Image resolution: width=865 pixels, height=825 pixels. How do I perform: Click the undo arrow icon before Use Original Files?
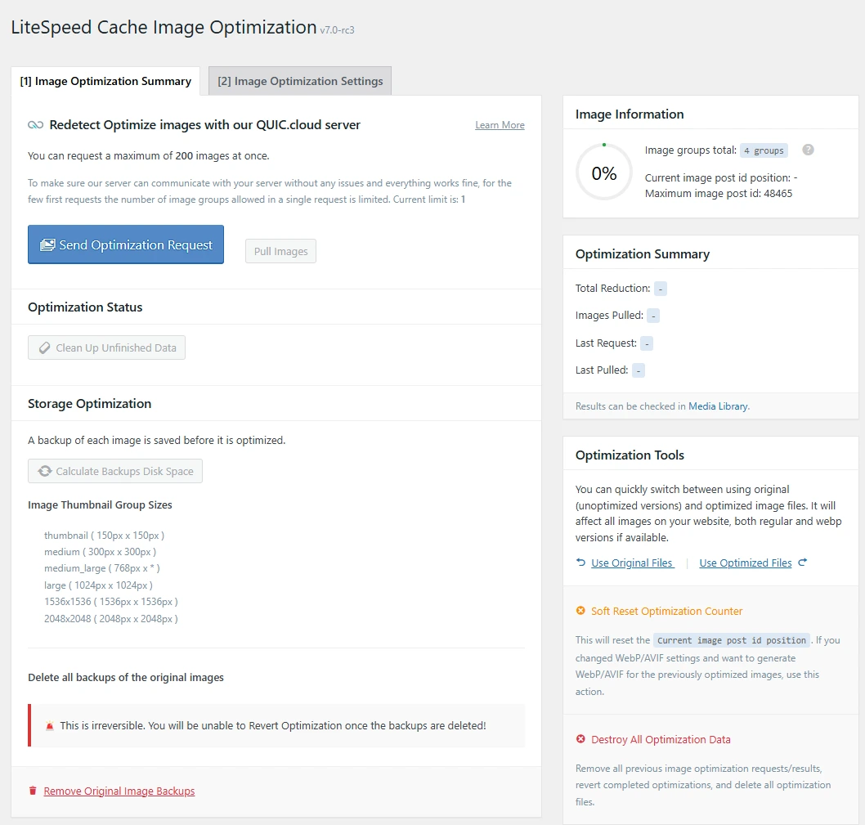click(x=580, y=563)
